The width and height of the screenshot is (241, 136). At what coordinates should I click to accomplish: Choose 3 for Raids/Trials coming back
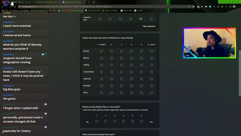[114, 122]
